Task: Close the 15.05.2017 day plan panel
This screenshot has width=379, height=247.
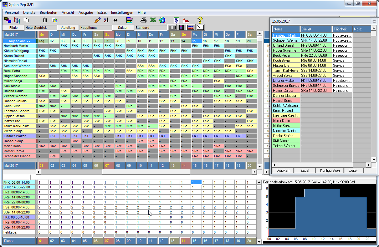Action: pyautogui.click(x=374, y=21)
